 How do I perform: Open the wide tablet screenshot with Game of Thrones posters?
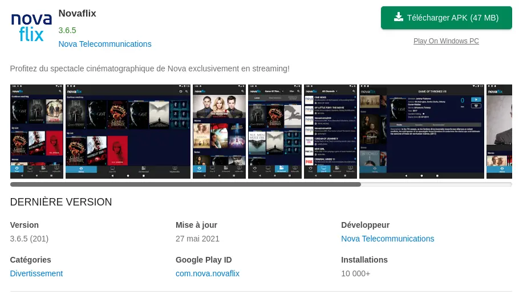(128, 132)
